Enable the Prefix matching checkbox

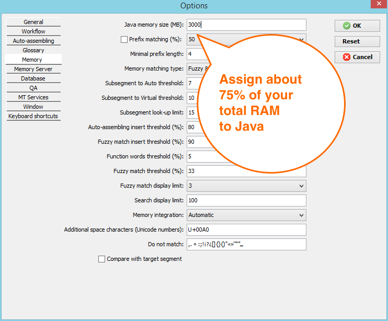[x=124, y=39]
